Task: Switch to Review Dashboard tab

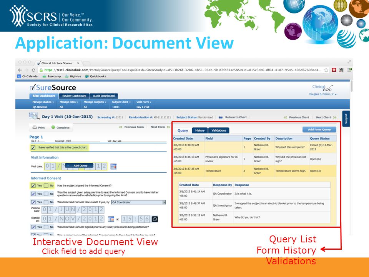Action: click(x=74, y=96)
